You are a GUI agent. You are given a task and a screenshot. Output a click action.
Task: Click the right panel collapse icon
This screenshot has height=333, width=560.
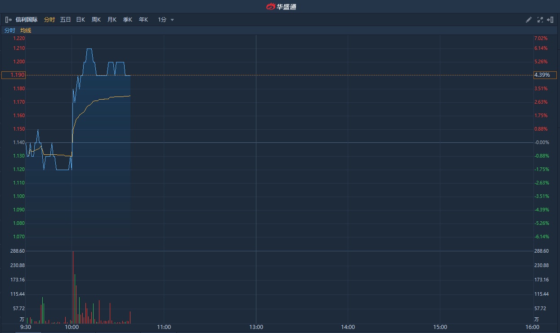tap(550, 20)
